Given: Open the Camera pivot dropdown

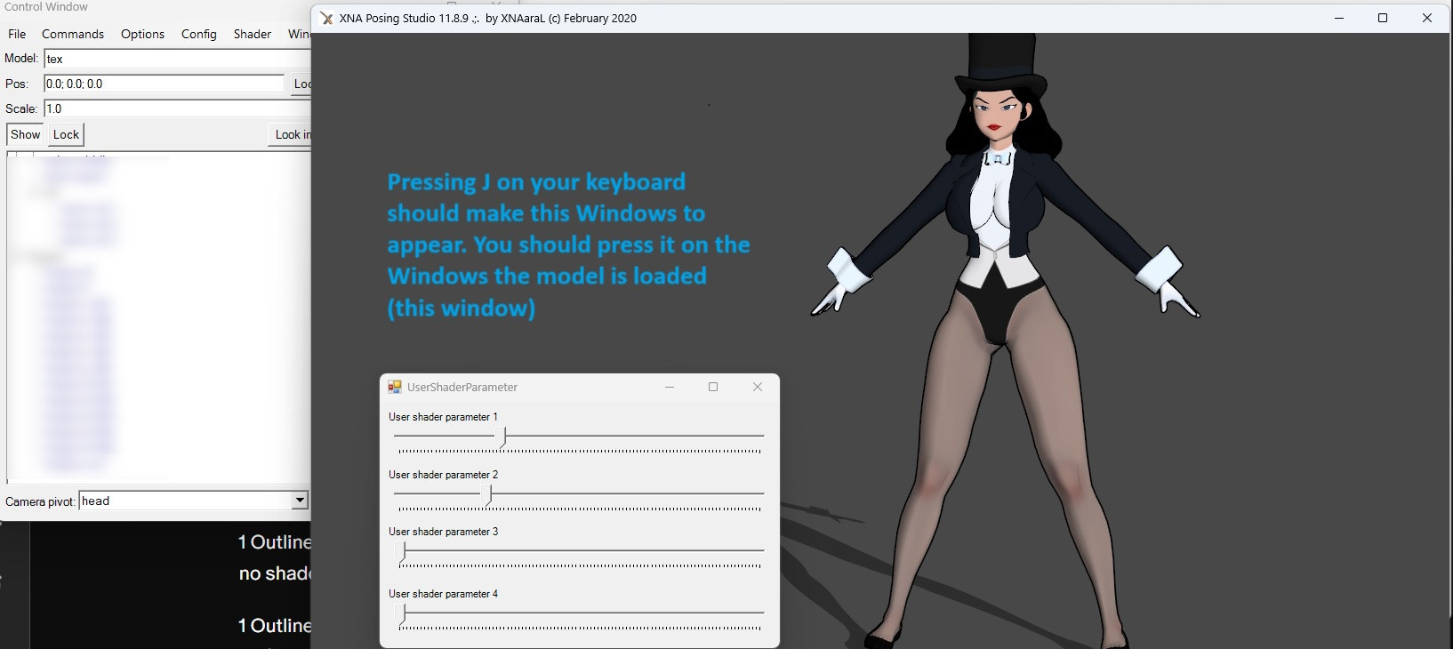Looking at the screenshot, I should (x=300, y=501).
